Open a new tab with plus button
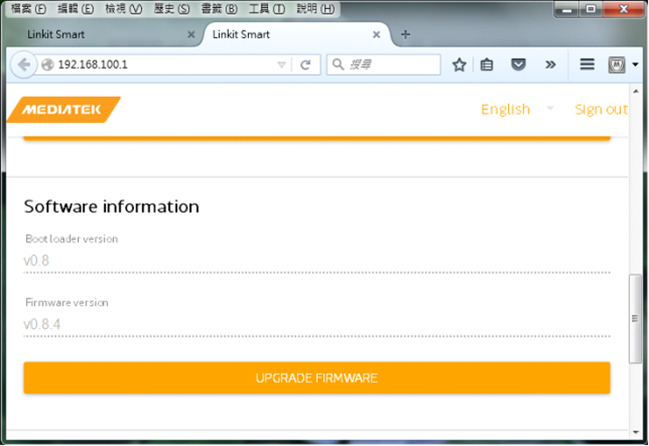 click(406, 34)
